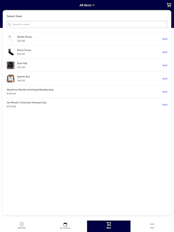Select Six Month Unlimited Membership title
The width and height of the screenshot is (174, 232).
click(27, 102)
